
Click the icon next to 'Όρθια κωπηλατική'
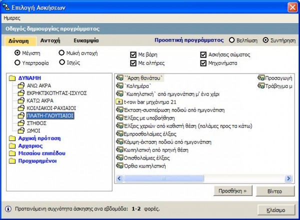point(119,165)
